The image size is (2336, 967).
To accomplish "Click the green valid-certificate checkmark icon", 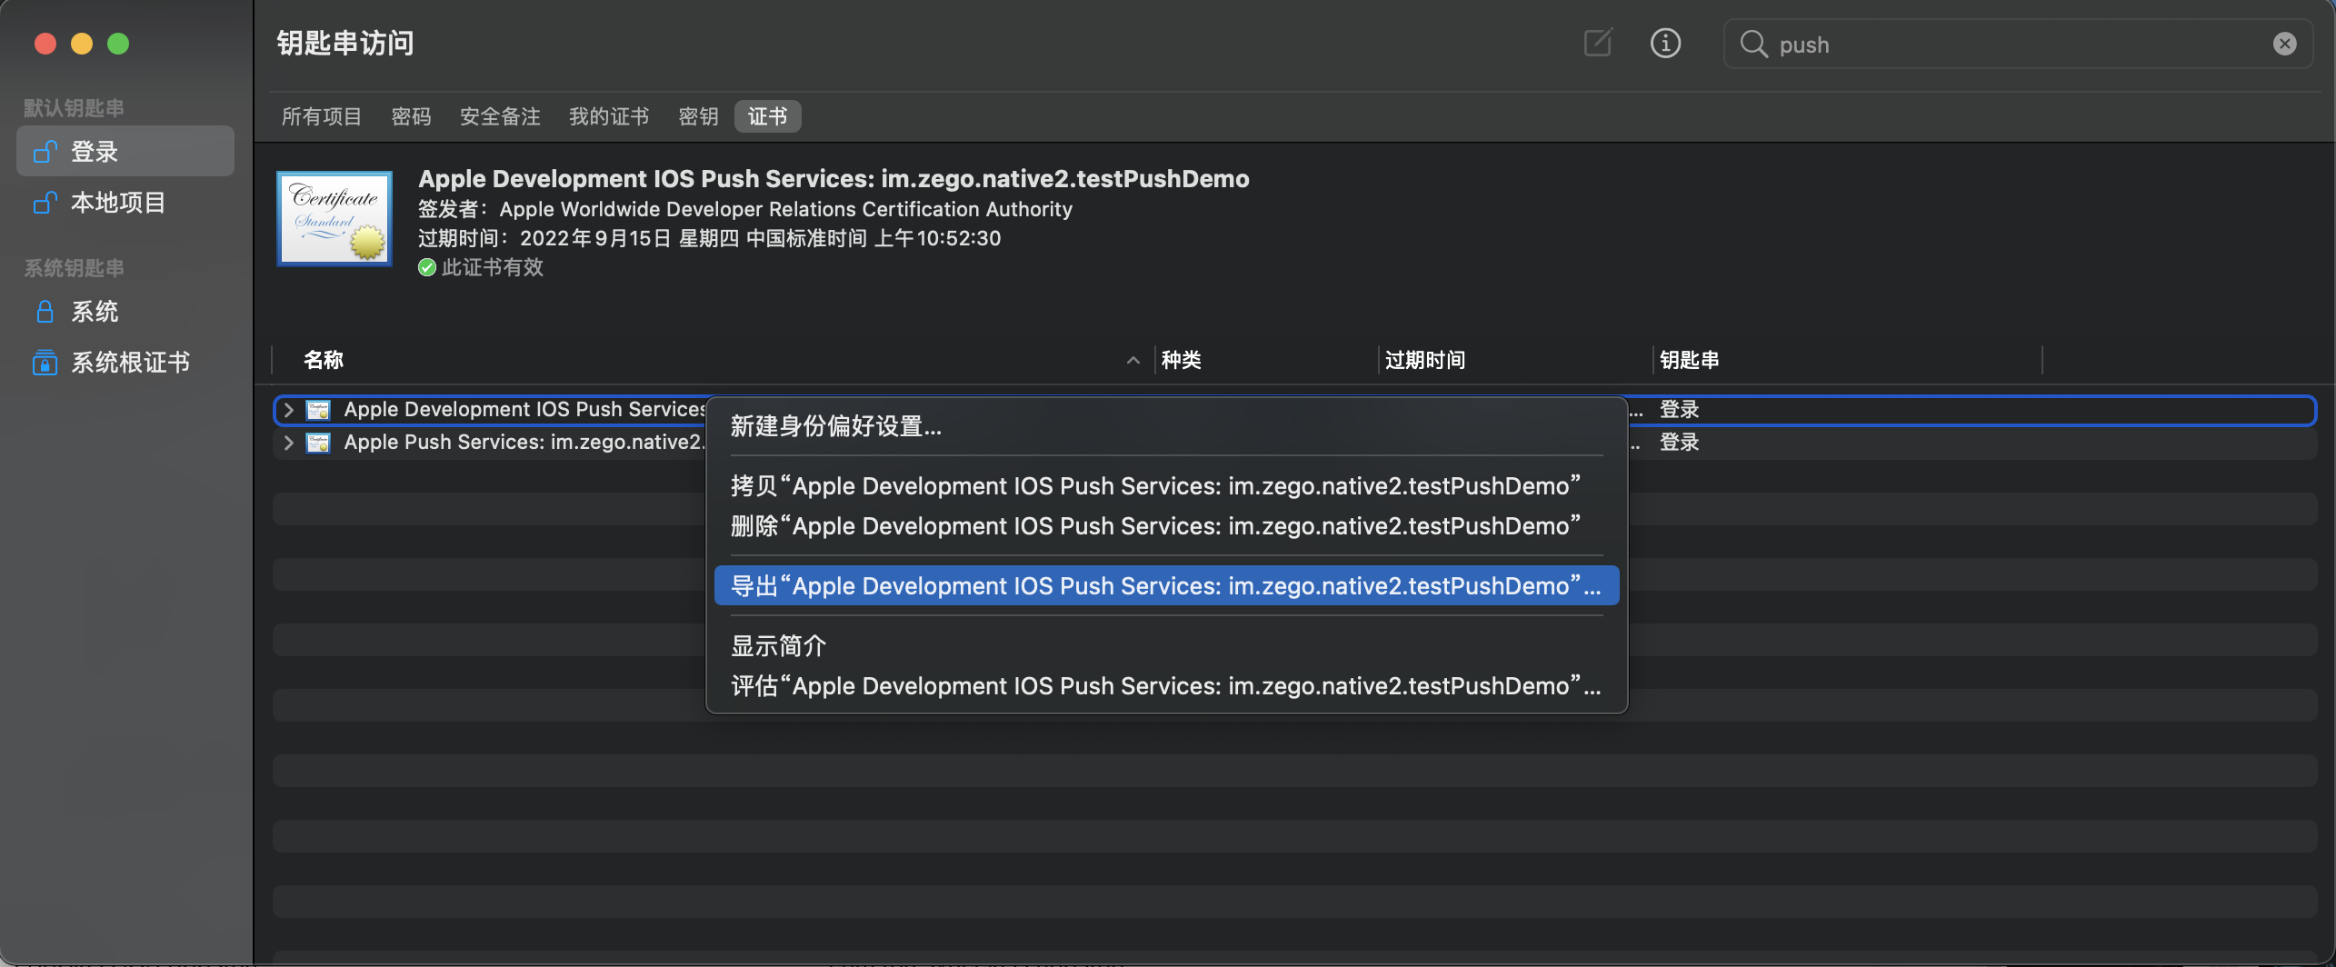I will 427,267.
